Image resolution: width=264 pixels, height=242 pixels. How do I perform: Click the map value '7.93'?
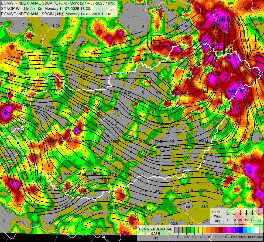[x=205, y=190]
